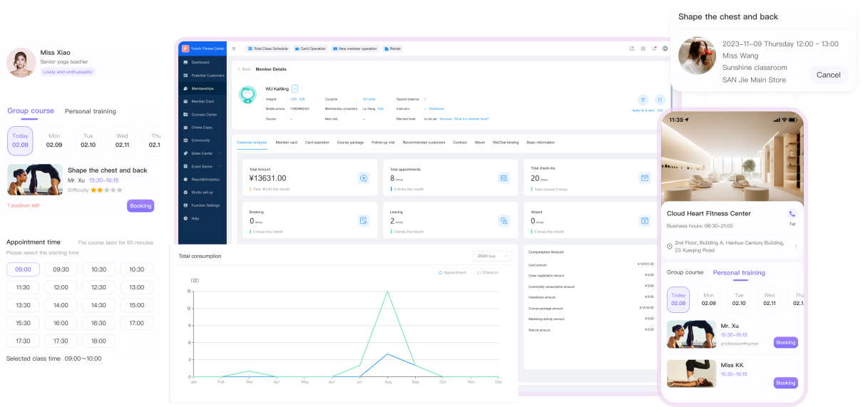Cancel the Shape the chest and back booking
Image resolution: width=863 pixels, height=407 pixels.
(x=828, y=75)
